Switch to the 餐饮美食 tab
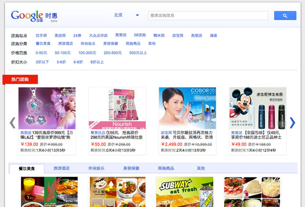 (27, 168)
